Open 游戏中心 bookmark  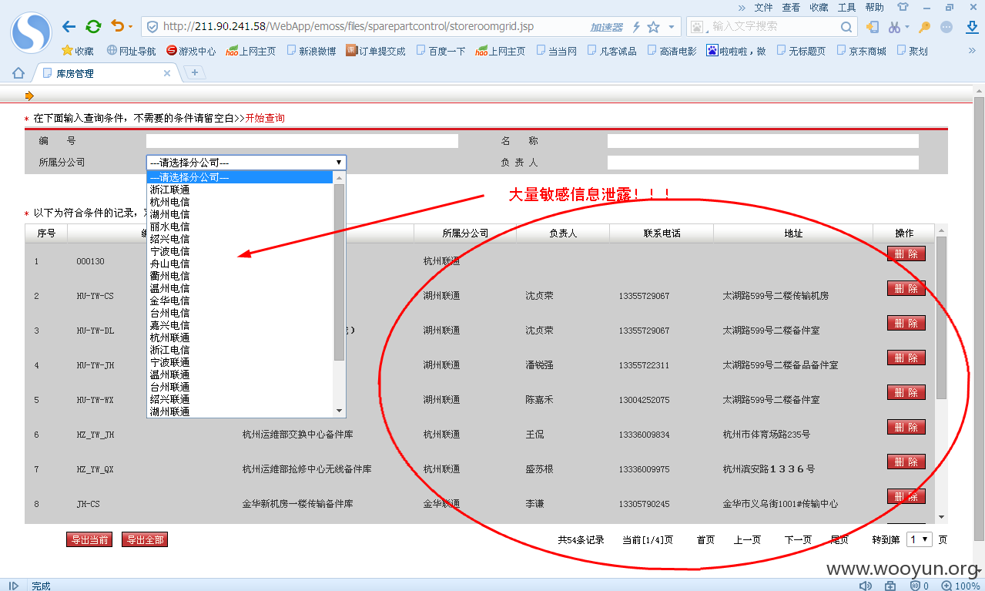pyautogui.click(x=191, y=51)
